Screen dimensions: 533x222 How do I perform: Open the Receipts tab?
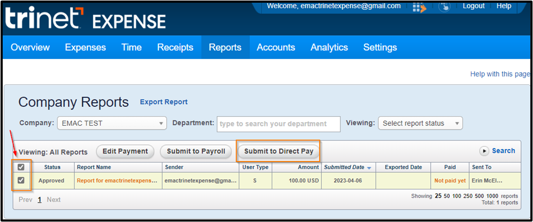click(x=175, y=47)
